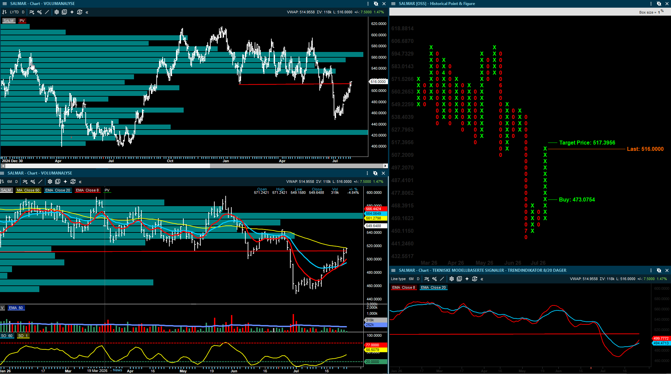Click left scroll arrow of top-left chart scrollbar
Image resolution: width=671 pixels, height=374 pixels.
coord(3,166)
